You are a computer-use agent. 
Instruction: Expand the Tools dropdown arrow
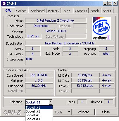[x=69, y=112]
